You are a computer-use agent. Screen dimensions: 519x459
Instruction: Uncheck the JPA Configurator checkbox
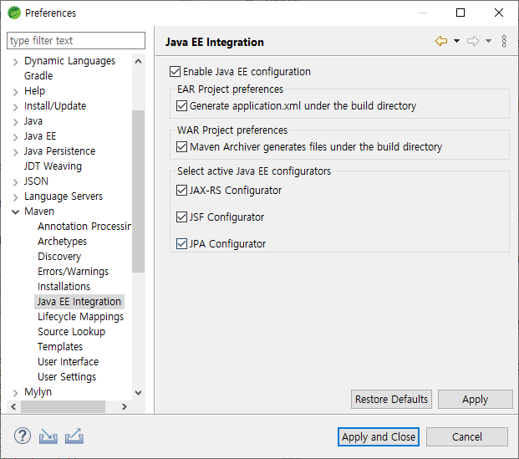pos(181,244)
